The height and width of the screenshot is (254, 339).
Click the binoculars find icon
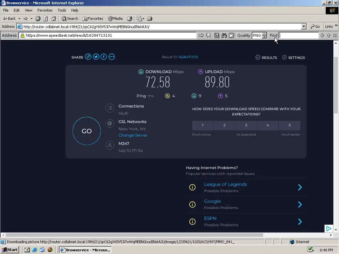tap(224, 35)
